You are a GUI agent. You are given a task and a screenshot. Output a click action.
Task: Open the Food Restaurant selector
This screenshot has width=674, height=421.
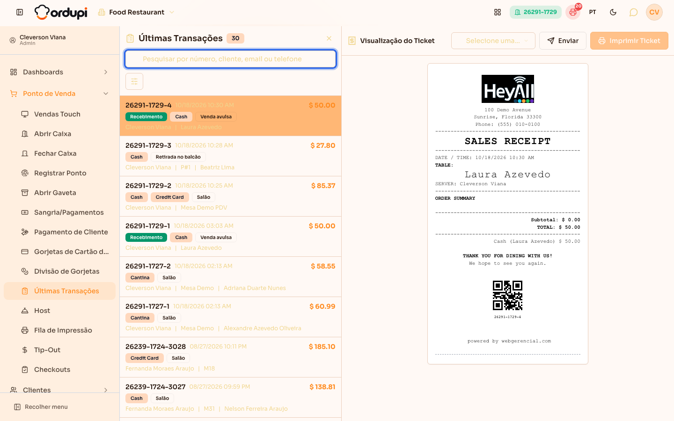[136, 12]
